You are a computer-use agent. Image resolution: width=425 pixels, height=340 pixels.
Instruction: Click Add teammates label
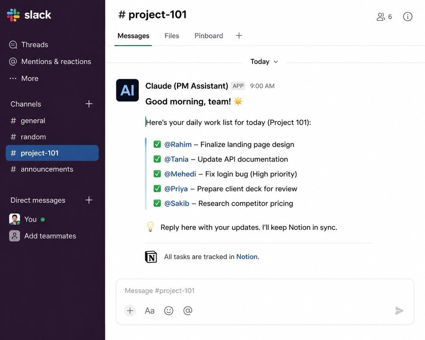click(50, 236)
